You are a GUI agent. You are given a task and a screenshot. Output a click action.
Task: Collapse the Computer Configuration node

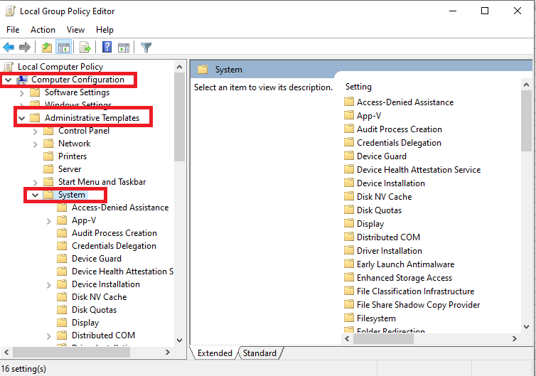click(x=8, y=80)
